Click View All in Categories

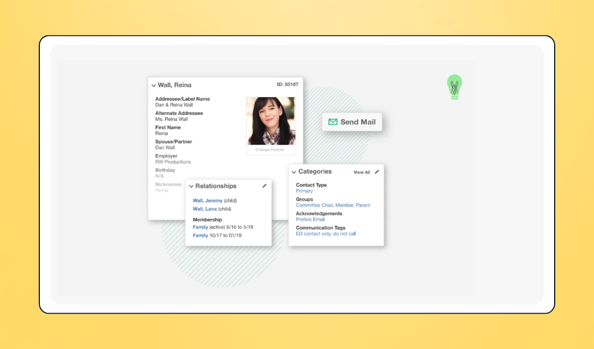click(362, 172)
